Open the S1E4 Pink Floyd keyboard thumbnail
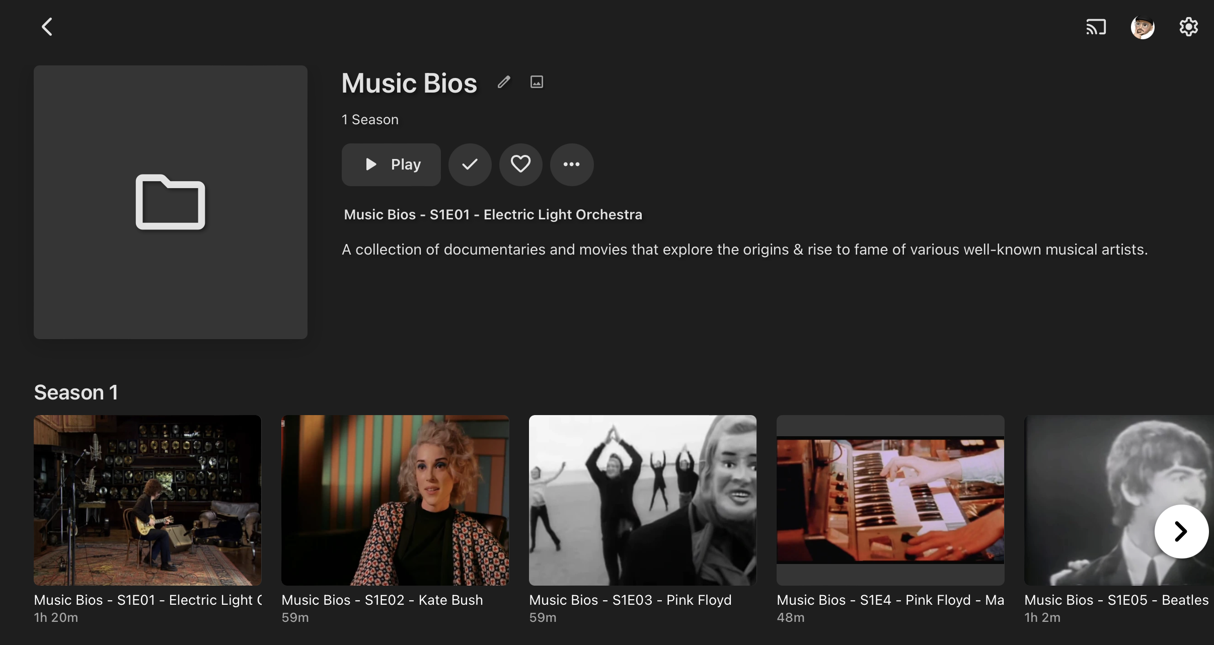1214x645 pixels. coord(890,500)
